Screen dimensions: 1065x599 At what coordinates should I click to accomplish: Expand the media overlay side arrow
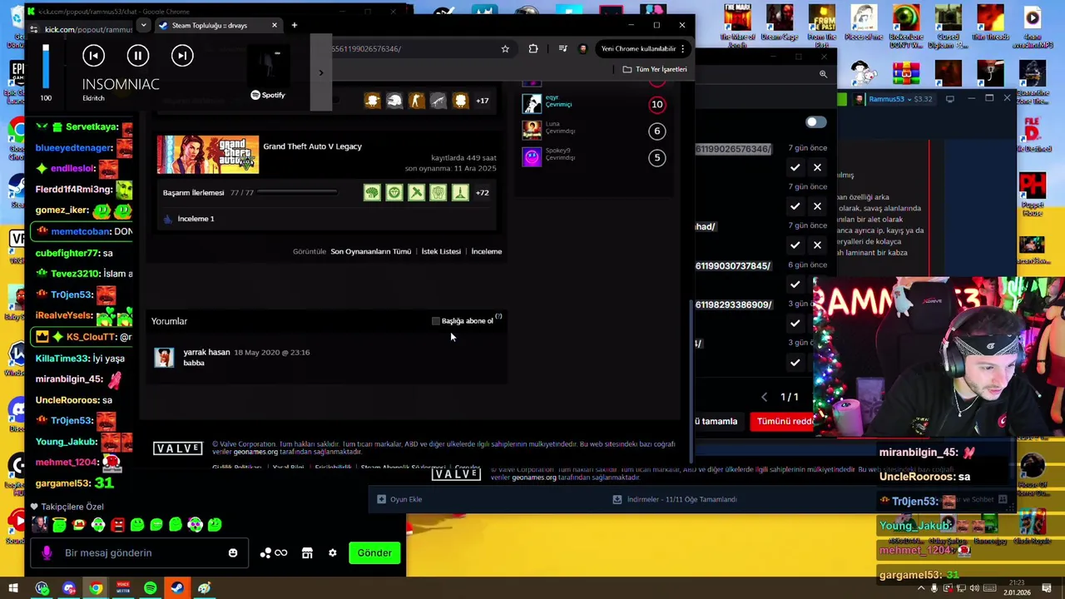[321, 73]
